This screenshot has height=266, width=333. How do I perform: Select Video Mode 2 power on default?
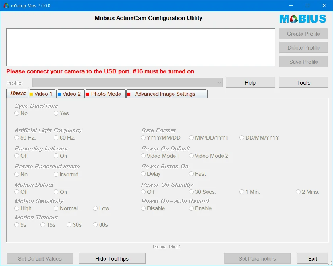click(x=209, y=156)
